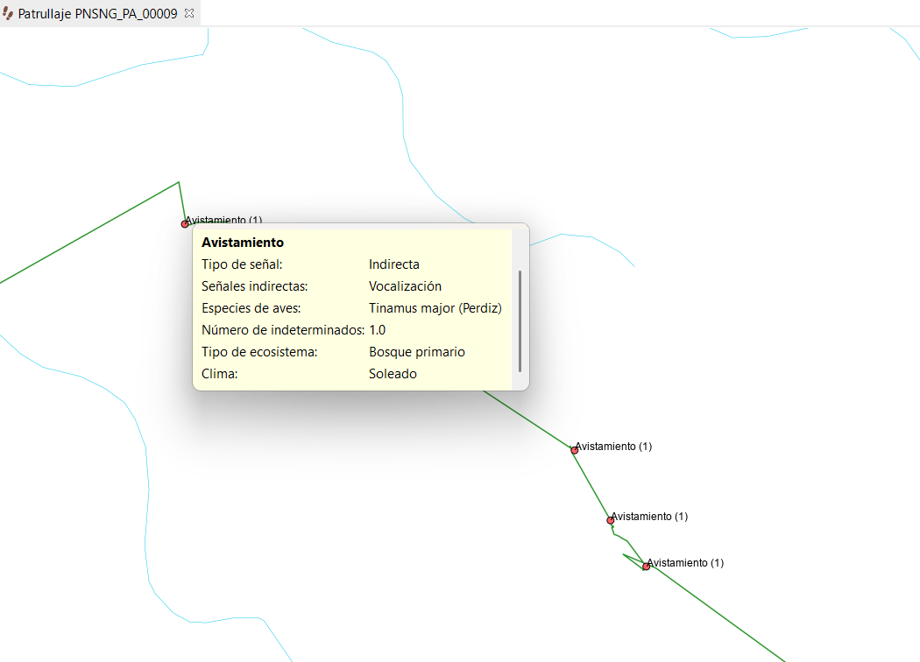Screen dimensions: 920x662
Task: Select the red marker just below the tooltip
Action: point(575,450)
